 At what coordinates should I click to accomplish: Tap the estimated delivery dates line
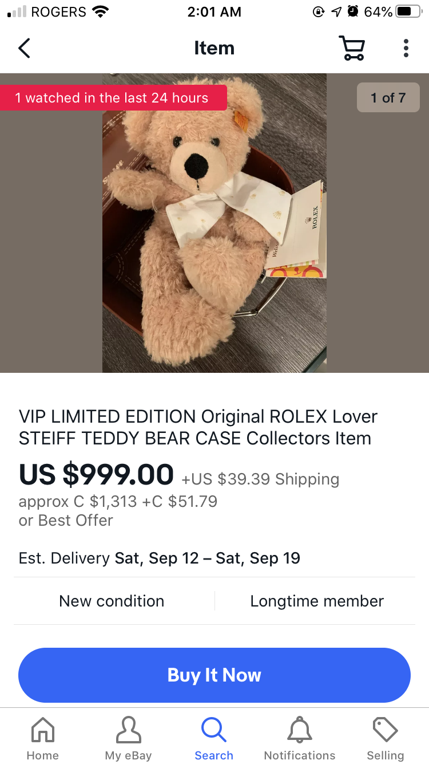point(159,558)
